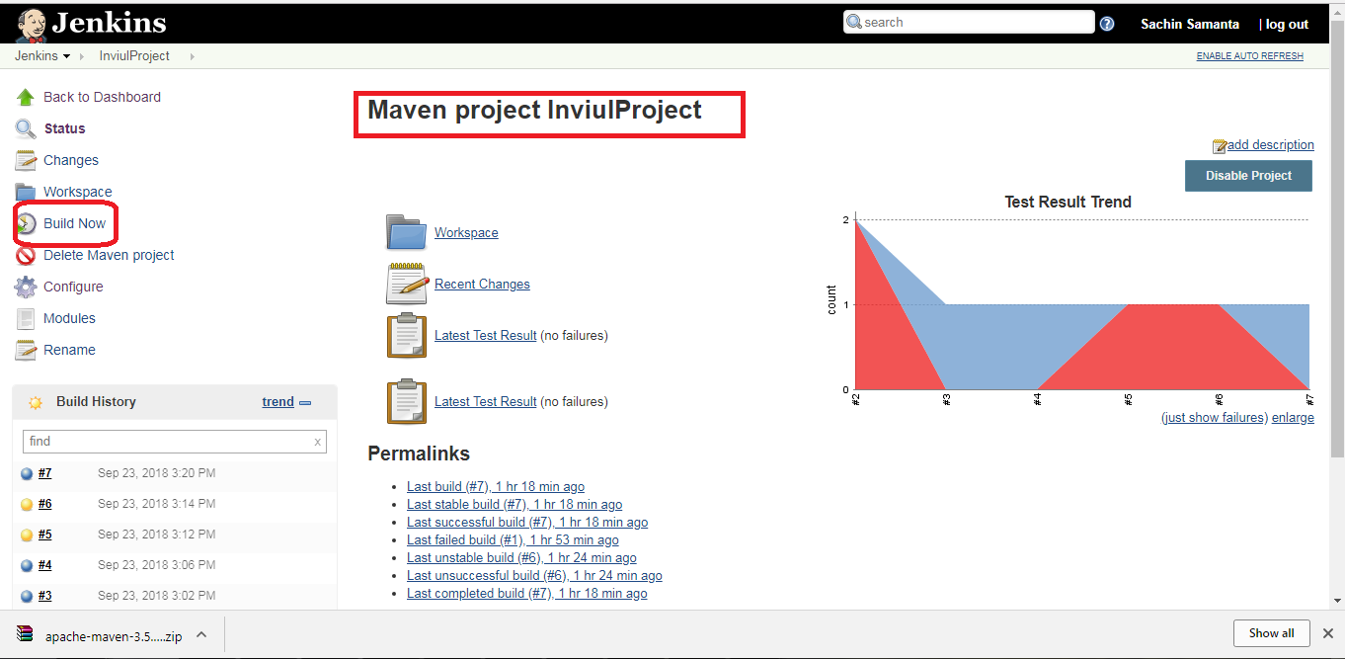Click the Build Now clock icon
This screenshot has width=1345, height=659.
click(x=26, y=223)
